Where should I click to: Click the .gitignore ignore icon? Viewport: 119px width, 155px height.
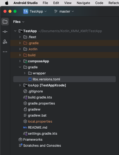tap(25, 91)
